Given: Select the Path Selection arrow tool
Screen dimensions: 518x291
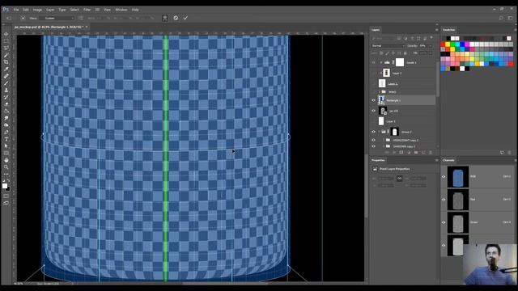Looking at the screenshot, I should (x=6, y=146).
